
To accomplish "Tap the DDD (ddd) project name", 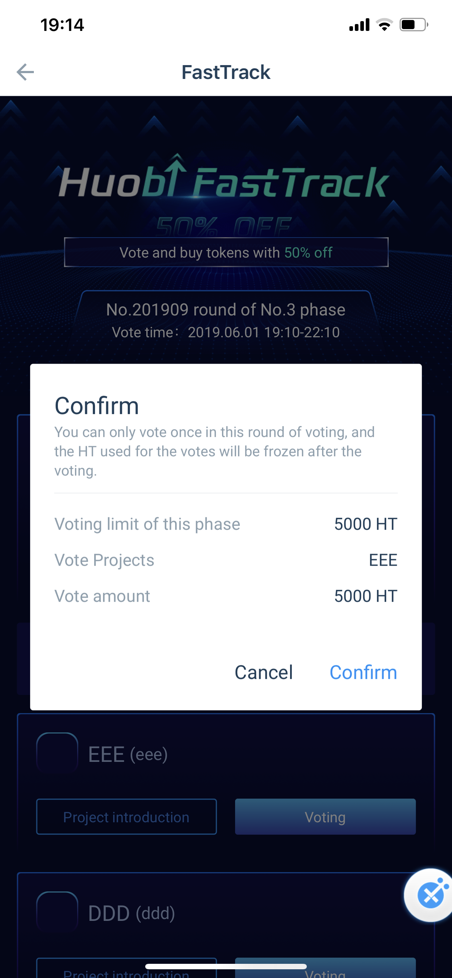I will coord(131,913).
